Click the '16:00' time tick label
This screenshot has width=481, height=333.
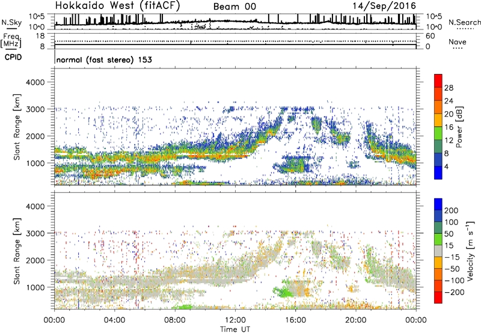click(x=295, y=320)
